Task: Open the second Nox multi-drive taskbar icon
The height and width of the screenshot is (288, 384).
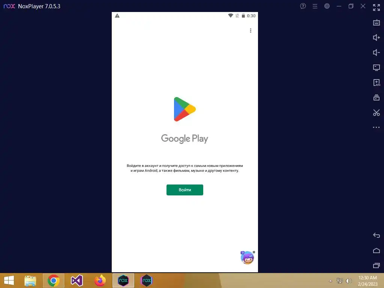Action: [x=147, y=280]
